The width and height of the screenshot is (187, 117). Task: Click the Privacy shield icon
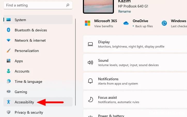pyautogui.click(x=9, y=112)
